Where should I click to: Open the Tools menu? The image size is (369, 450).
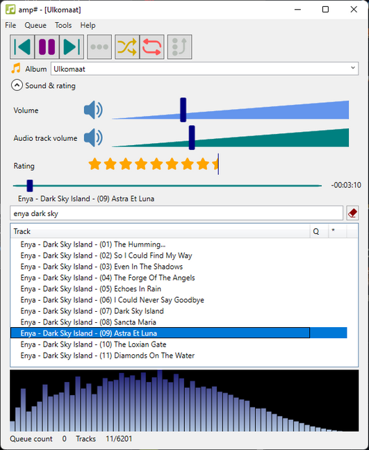(63, 25)
